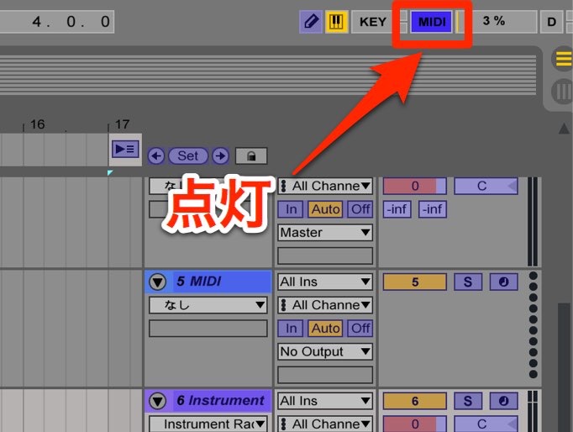The image size is (573, 432).
Task: Open 6 Instrument All Ins dropdown
Action: point(325,401)
